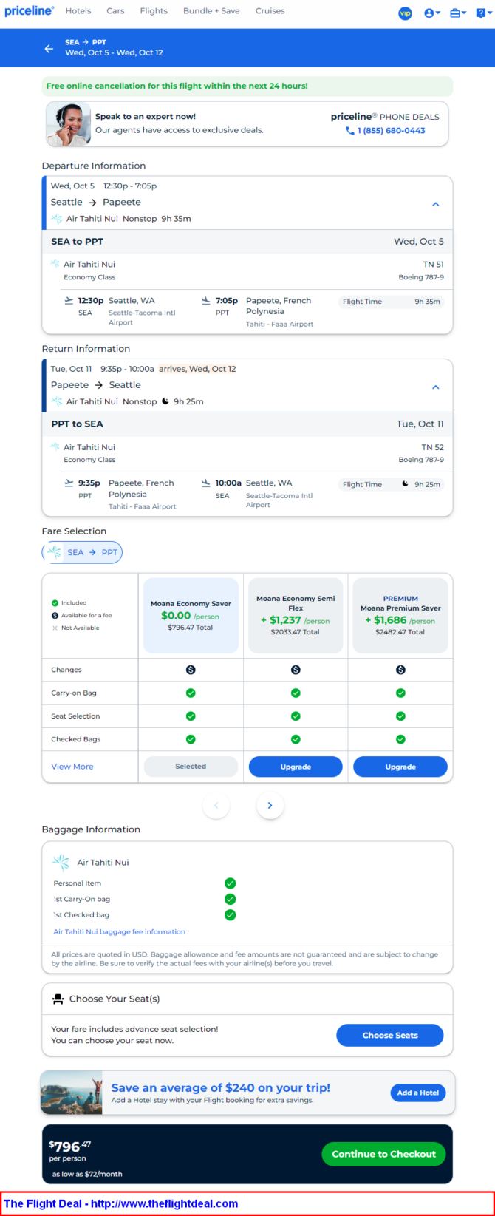Click the Tahiti - Faaa Airport text in departure
Screen dimensions: 495x1216
tap(279, 325)
